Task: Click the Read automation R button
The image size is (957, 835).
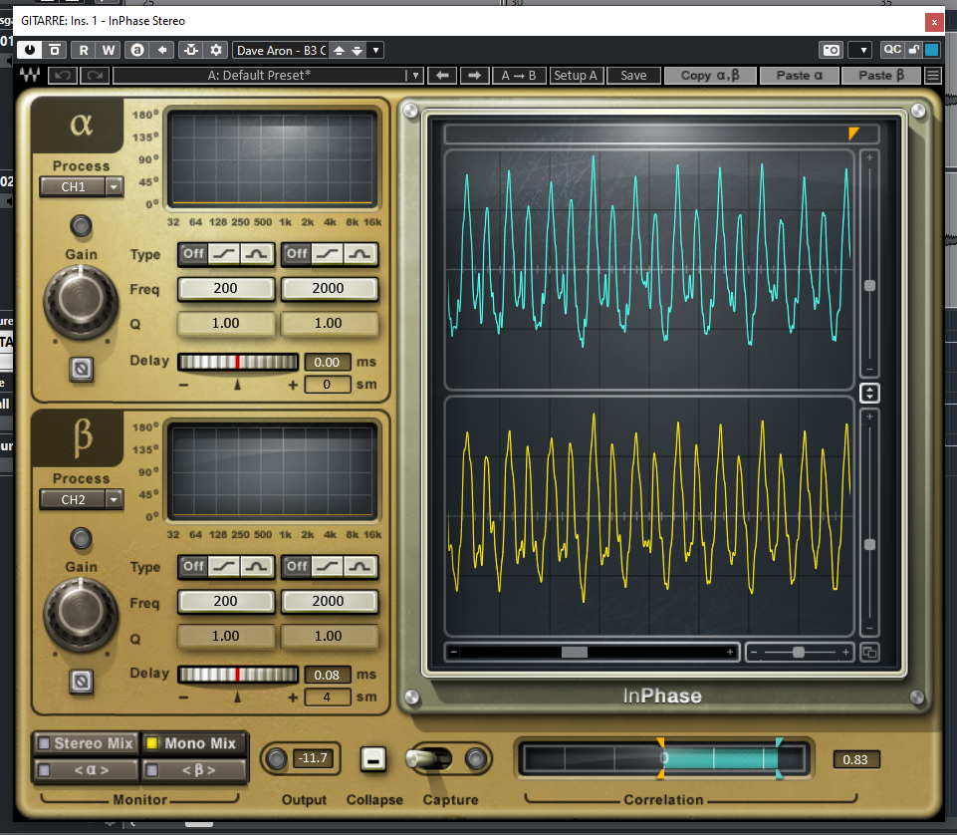Action: click(84, 50)
